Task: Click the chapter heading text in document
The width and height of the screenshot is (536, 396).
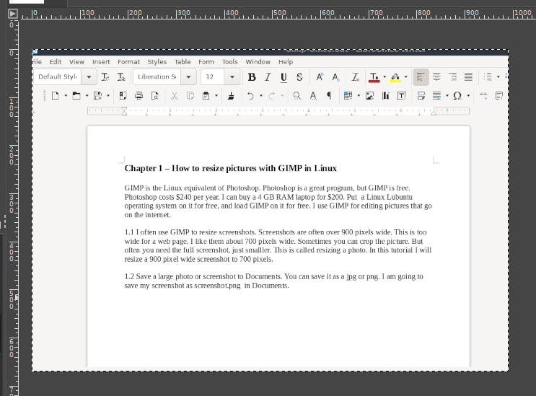Action: pyautogui.click(x=230, y=168)
